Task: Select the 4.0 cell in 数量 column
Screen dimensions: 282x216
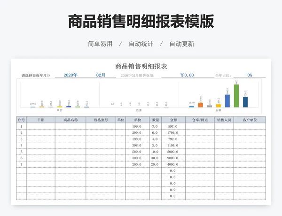Action: pyautogui.click(x=156, y=139)
